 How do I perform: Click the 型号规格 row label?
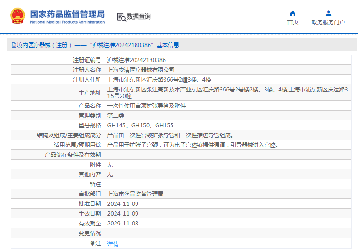[x=90, y=126]
